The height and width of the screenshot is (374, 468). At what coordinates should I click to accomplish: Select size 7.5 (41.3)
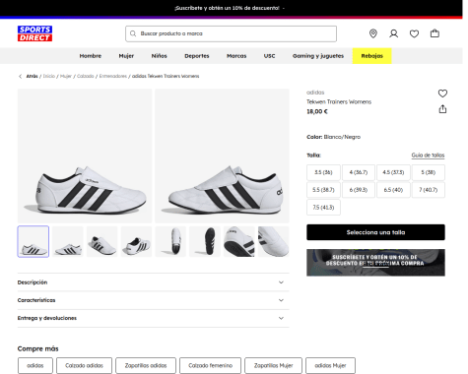[x=323, y=208]
